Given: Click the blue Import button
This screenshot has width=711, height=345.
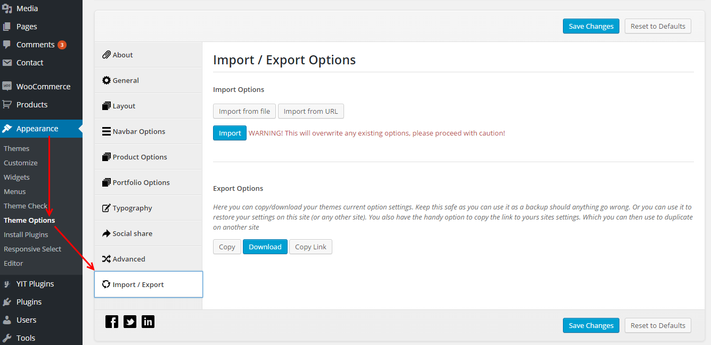Looking at the screenshot, I should [230, 133].
